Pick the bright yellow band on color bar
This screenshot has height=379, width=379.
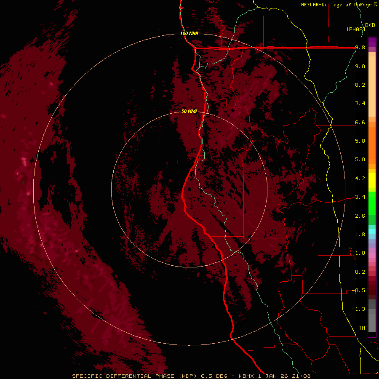pos(372,180)
